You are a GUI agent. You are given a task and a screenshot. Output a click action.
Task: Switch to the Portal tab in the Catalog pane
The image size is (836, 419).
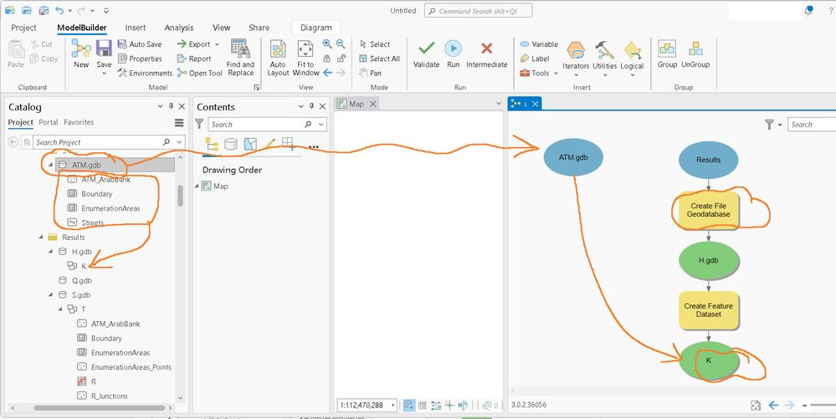coord(49,122)
